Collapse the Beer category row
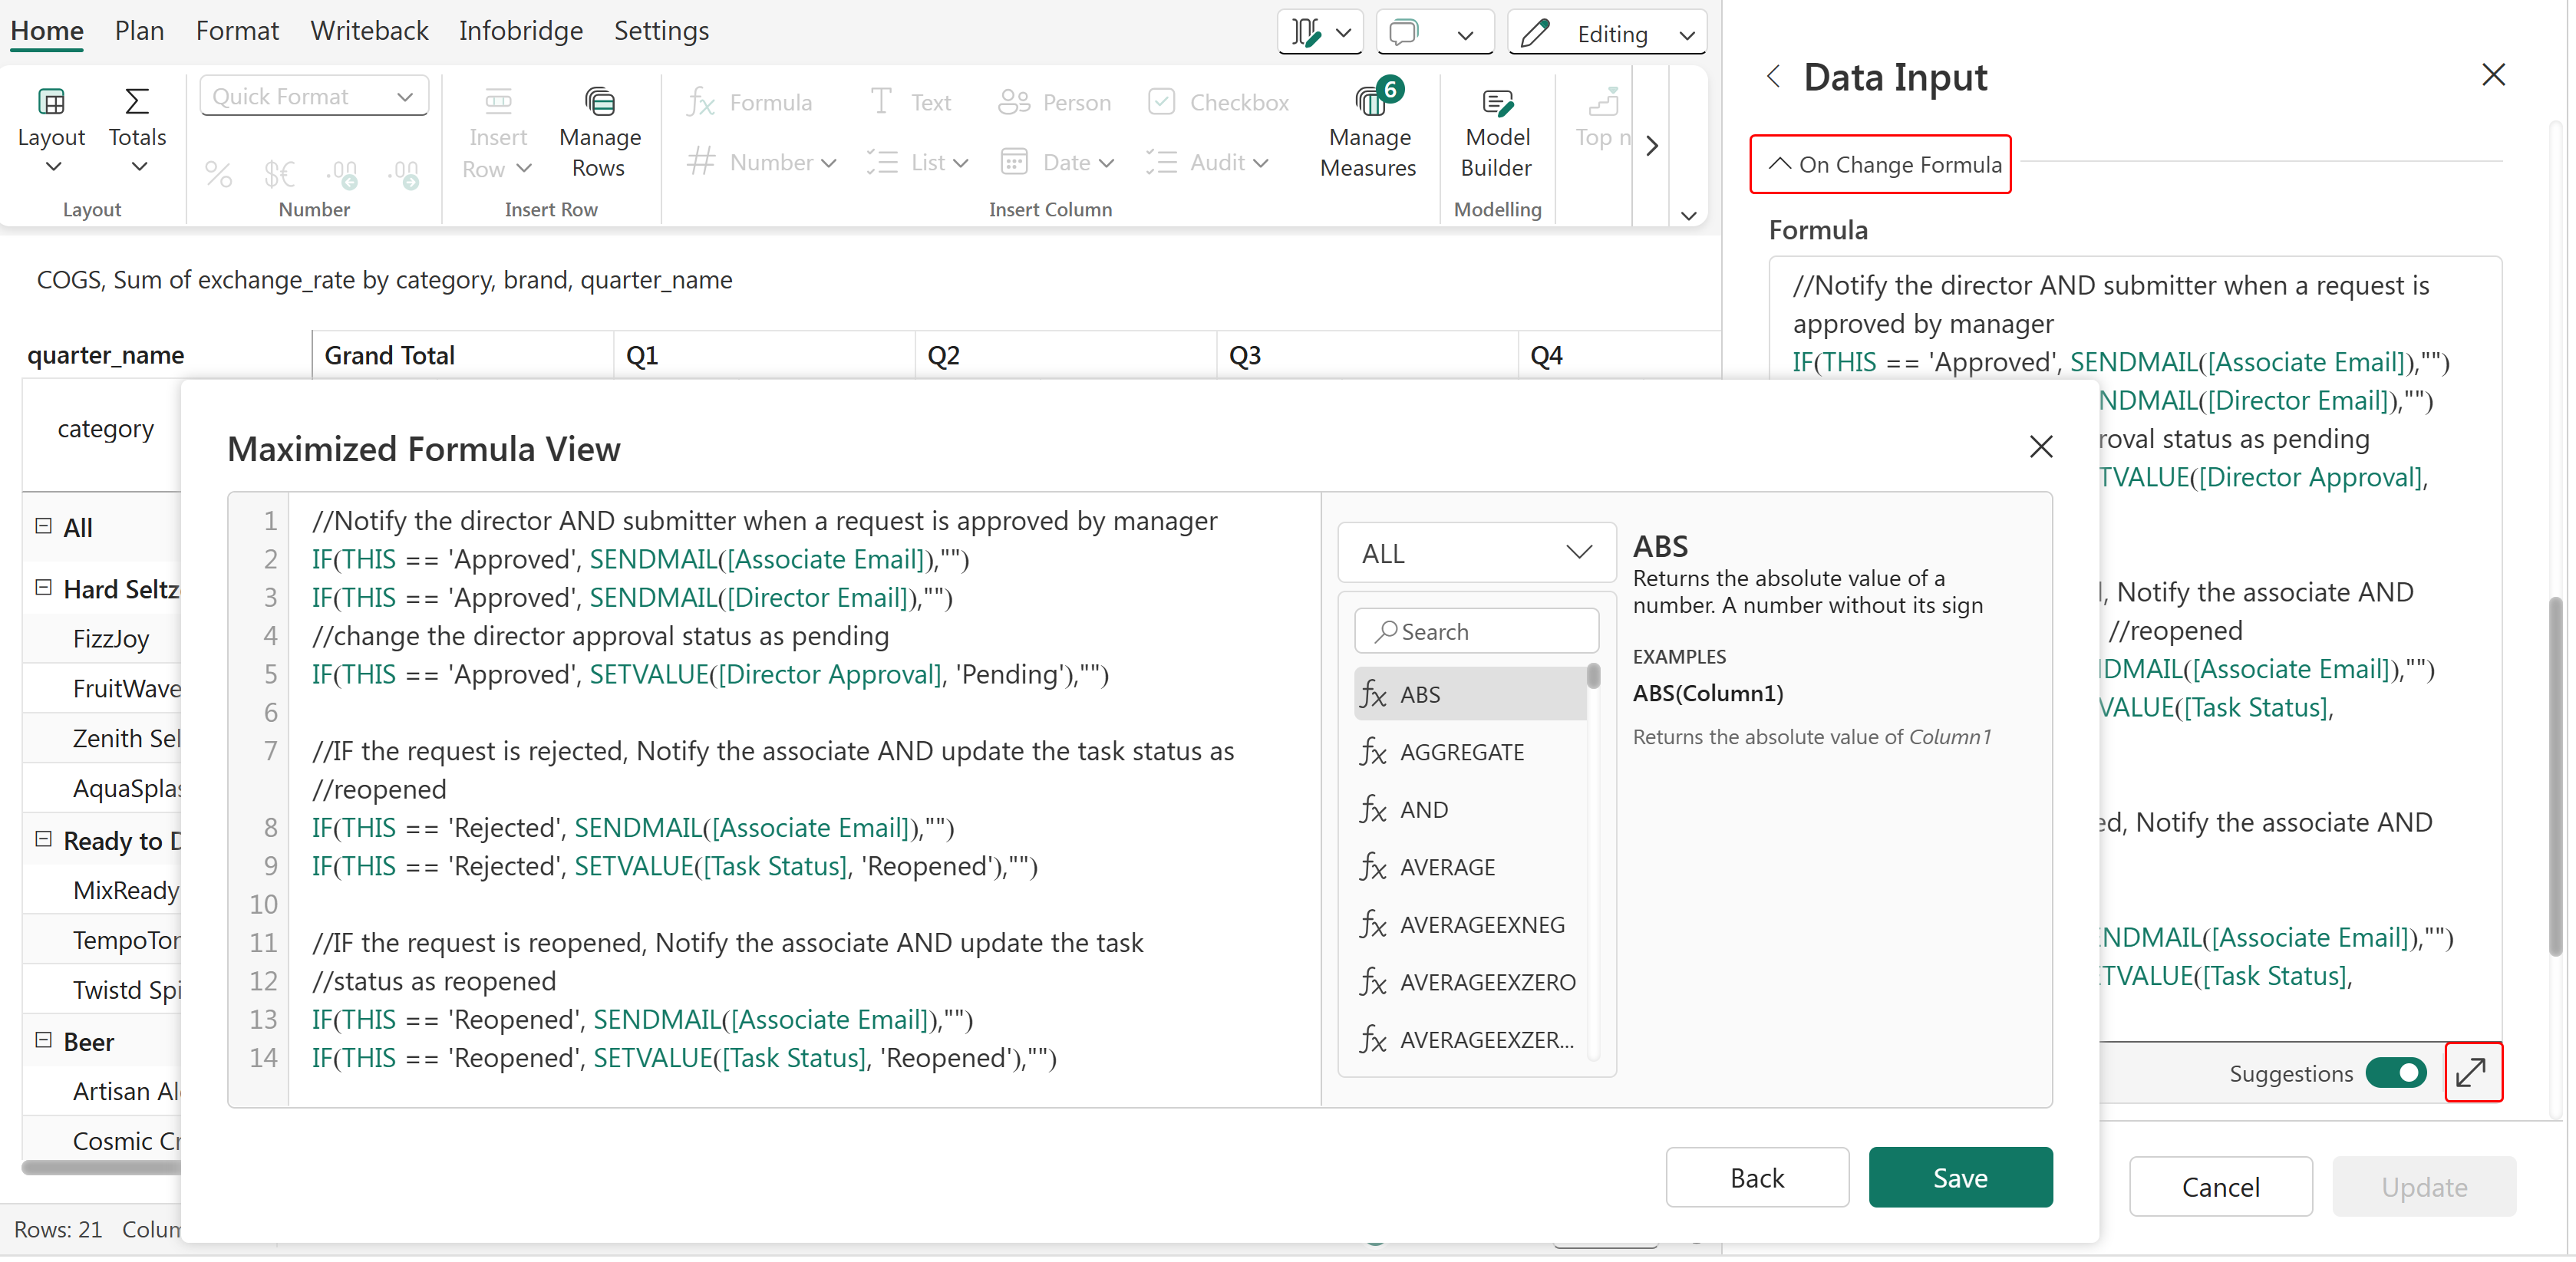 (44, 1040)
